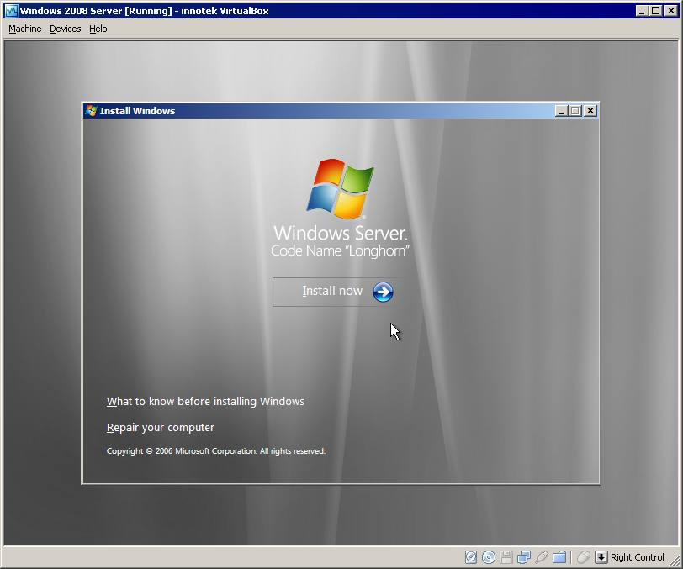The image size is (683, 569).
Task: Maximize the VirtualBox window
Action: 655,11
